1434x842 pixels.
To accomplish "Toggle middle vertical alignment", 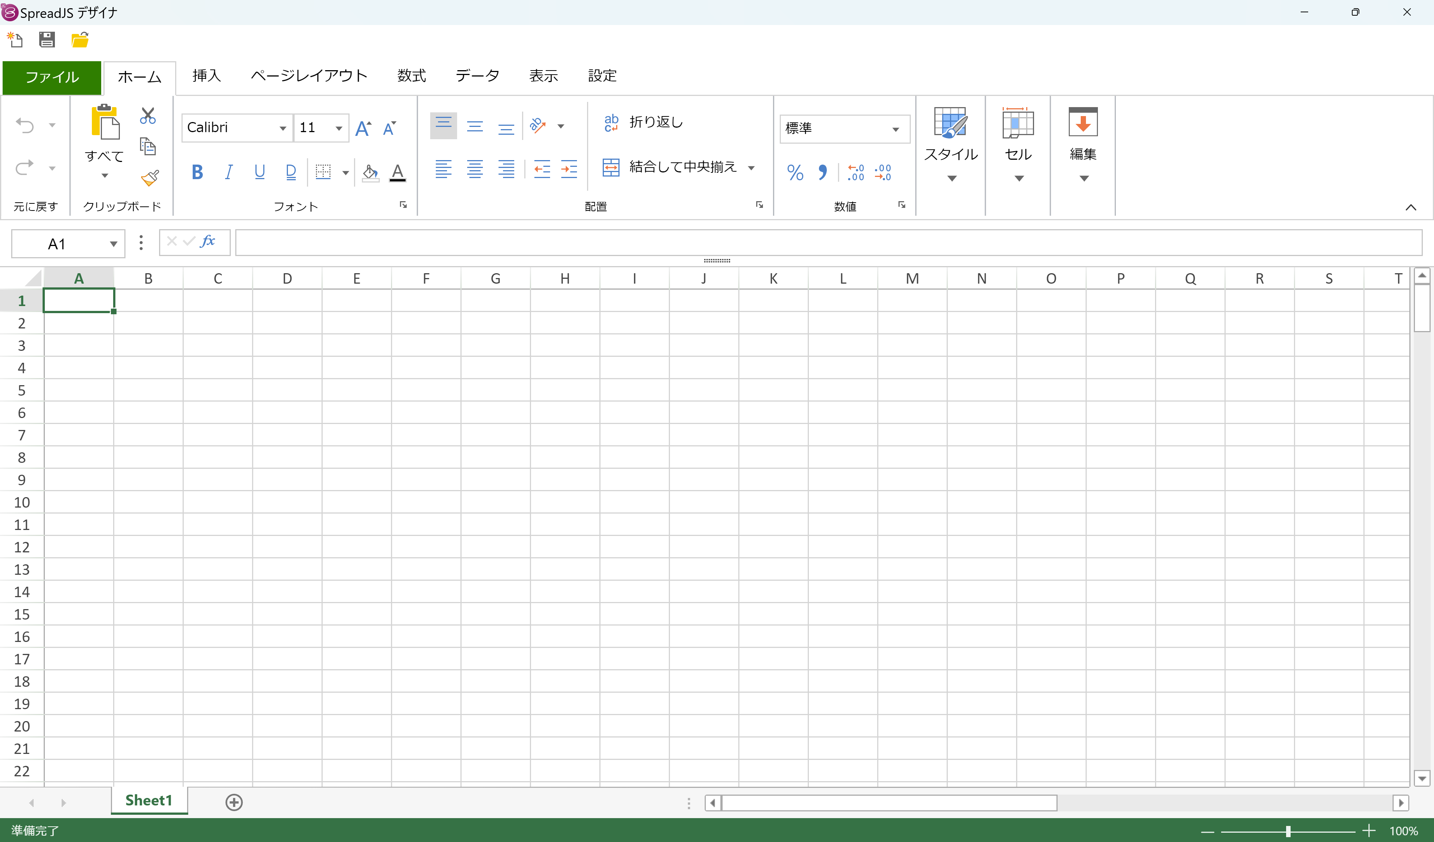I will [475, 126].
